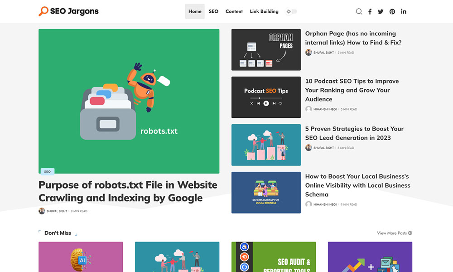Open the SEO menu item

[x=213, y=11]
